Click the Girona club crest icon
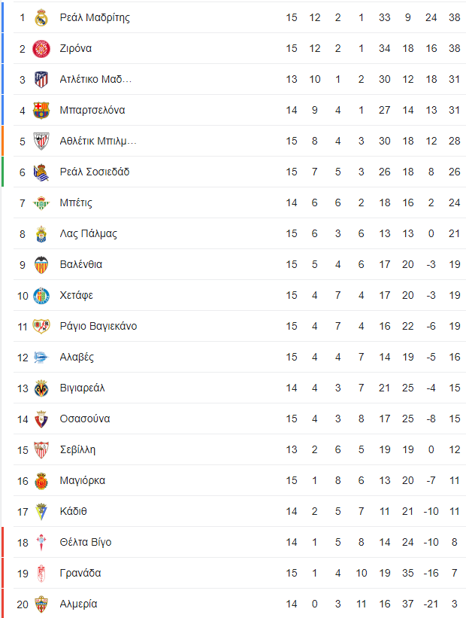Screen dimensions: 466x618 pos(41,49)
